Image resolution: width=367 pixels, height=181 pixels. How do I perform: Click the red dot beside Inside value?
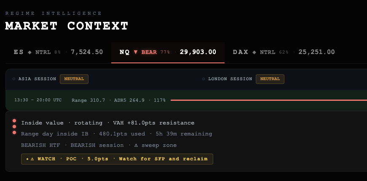tap(14, 121)
